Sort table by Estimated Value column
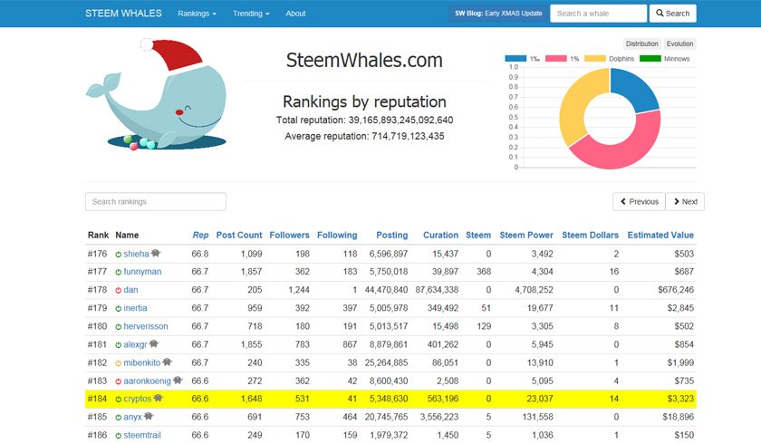Image resolution: width=761 pixels, height=444 pixels. [660, 236]
